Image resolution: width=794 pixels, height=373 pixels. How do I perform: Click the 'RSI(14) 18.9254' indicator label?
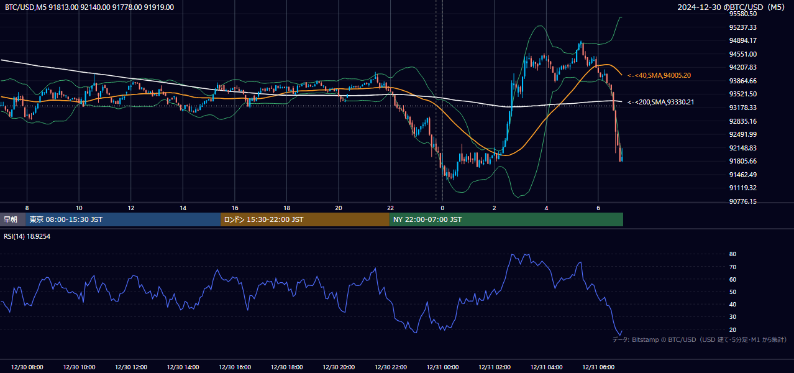click(x=27, y=236)
